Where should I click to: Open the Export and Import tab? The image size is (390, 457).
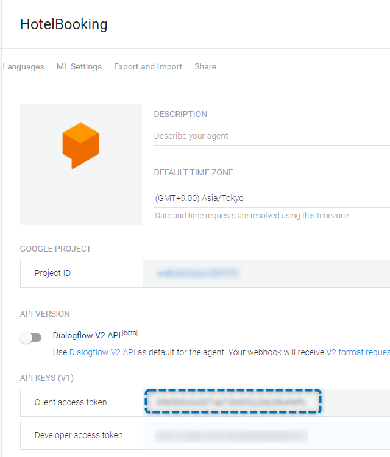click(x=148, y=67)
